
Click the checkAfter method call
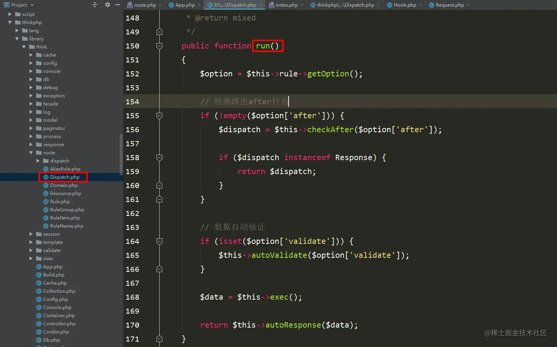click(331, 129)
